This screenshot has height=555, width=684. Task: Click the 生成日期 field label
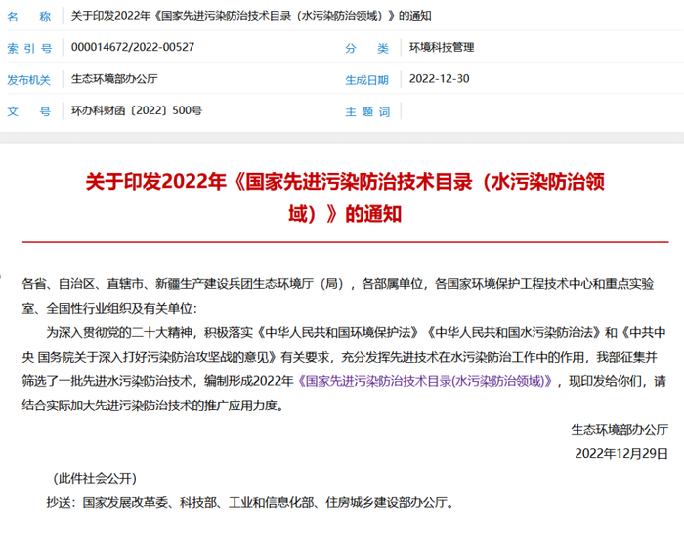[366, 80]
